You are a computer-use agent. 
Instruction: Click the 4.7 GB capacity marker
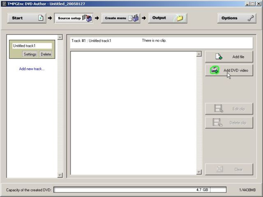202,190
